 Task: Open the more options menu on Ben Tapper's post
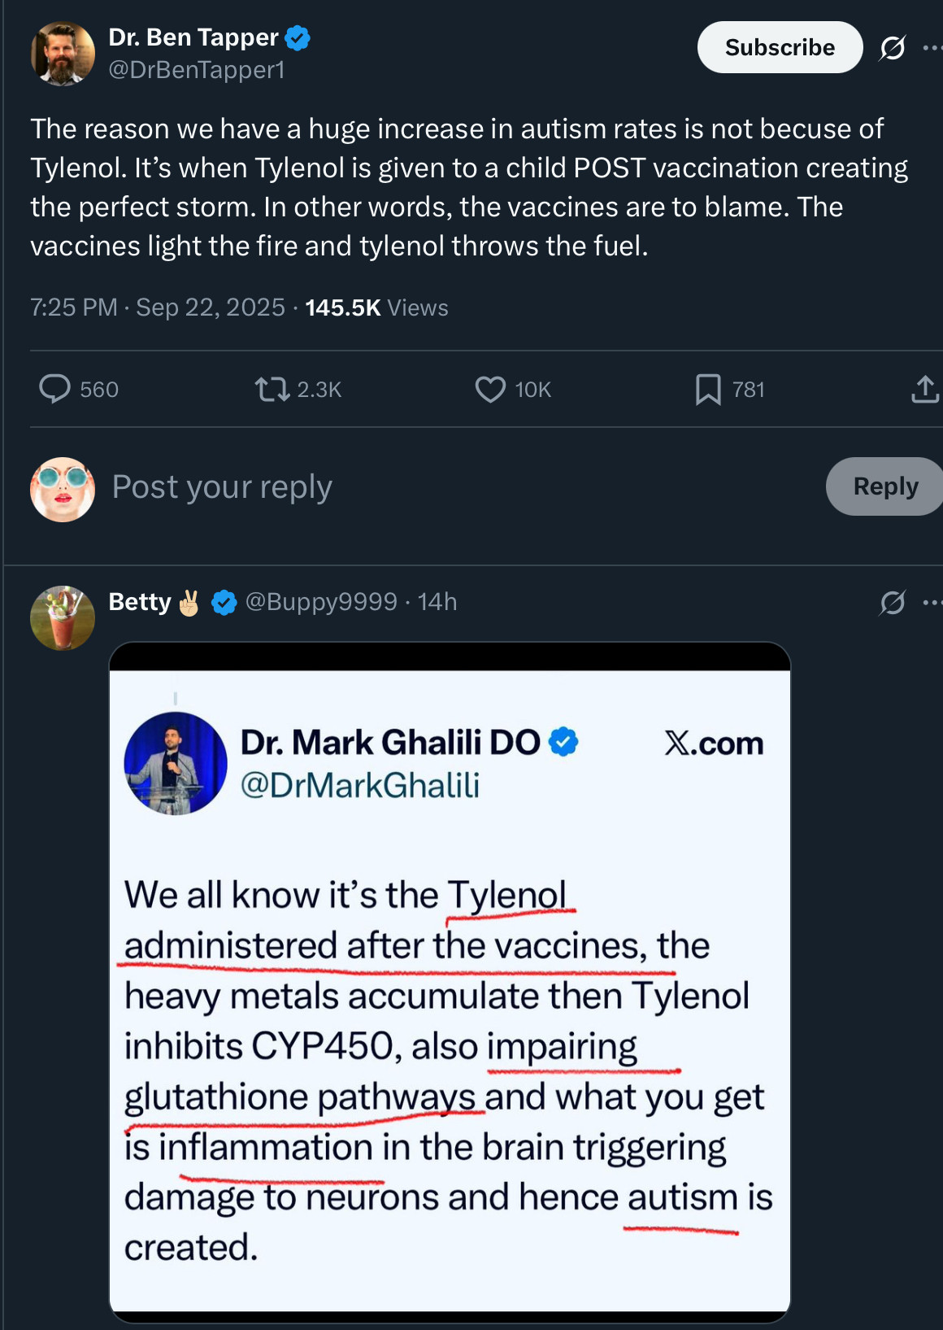click(x=932, y=48)
